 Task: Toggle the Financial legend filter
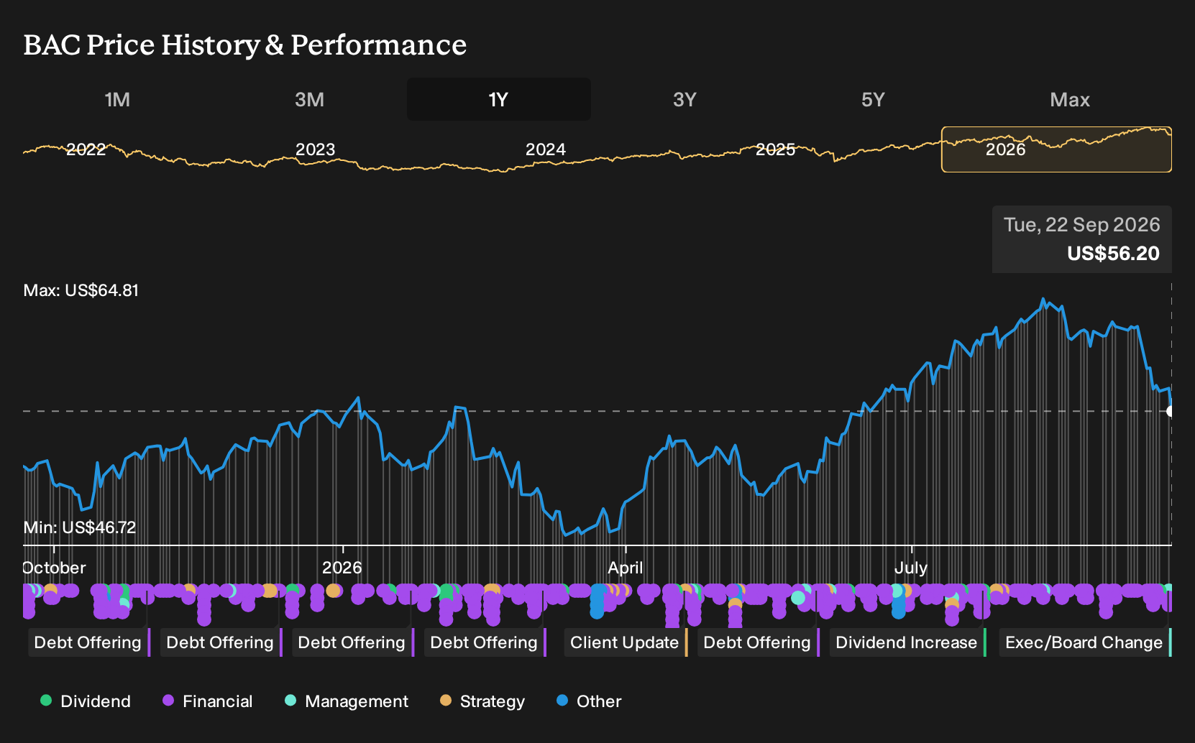tap(208, 701)
